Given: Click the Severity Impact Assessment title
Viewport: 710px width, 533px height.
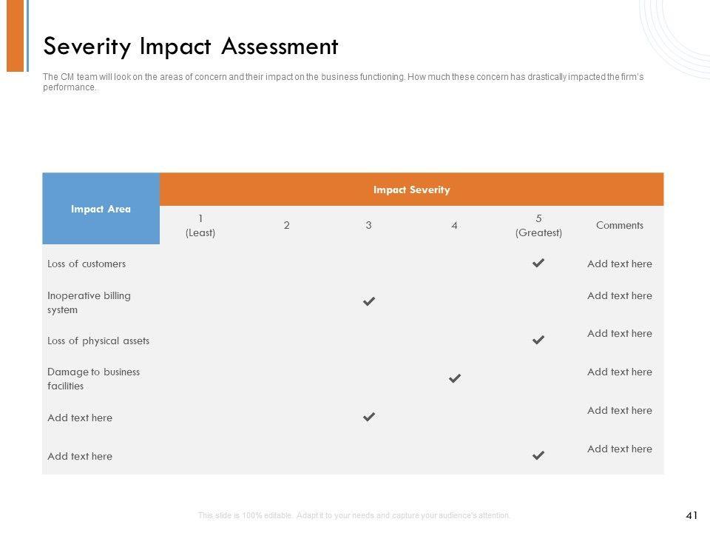Looking at the screenshot, I should (x=191, y=47).
